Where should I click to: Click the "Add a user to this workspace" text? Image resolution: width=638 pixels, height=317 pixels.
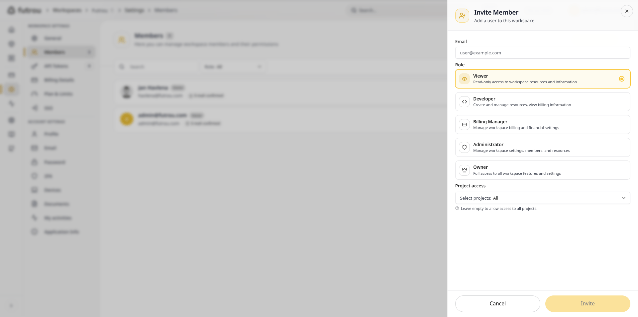point(504,21)
